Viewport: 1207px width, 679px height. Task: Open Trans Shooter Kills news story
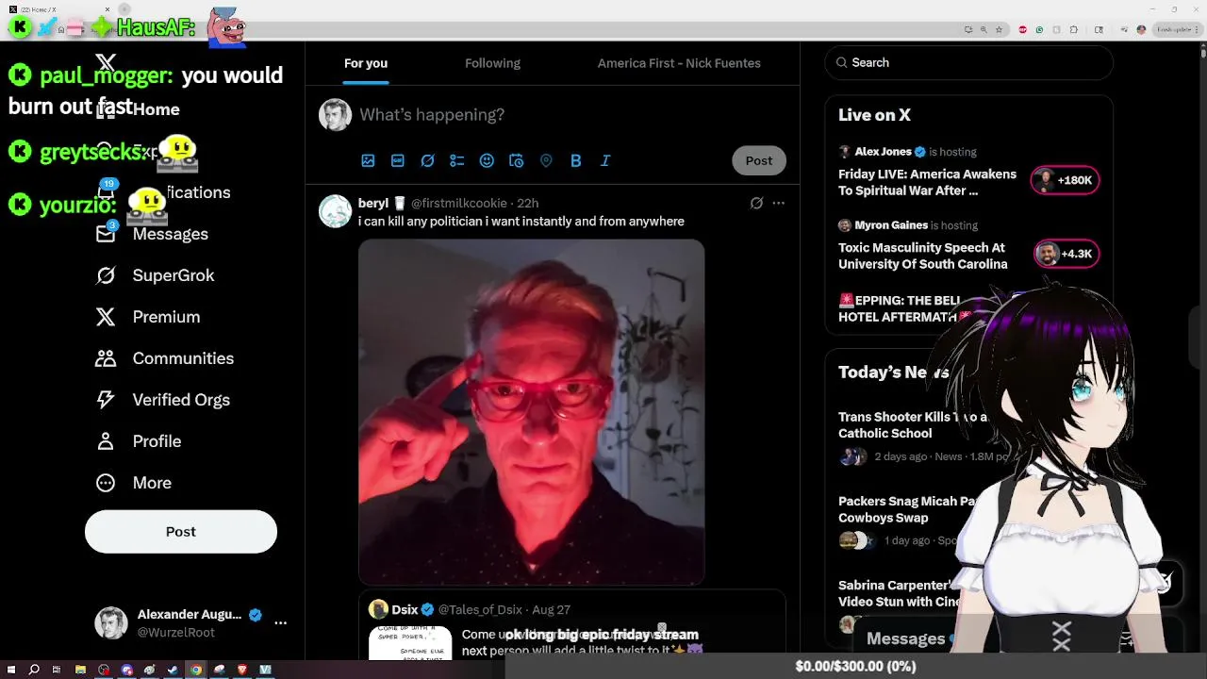point(913,425)
